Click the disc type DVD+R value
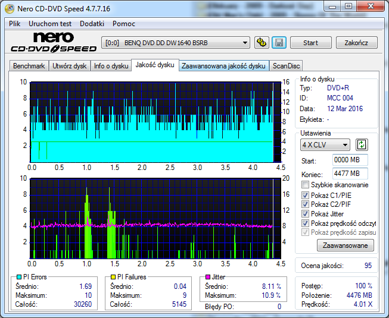This screenshot has height=318, width=389. [x=338, y=88]
